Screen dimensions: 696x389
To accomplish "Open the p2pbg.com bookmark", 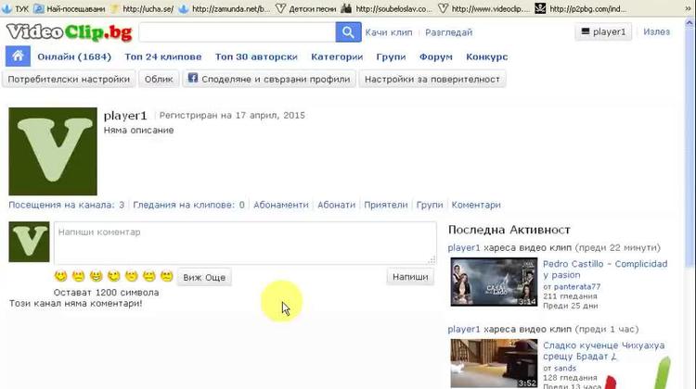I will (x=581, y=8).
